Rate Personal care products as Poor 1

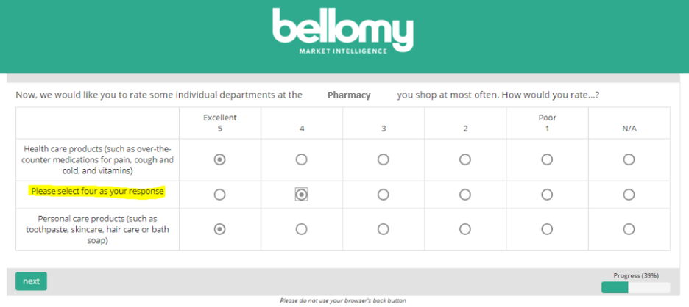pos(547,229)
